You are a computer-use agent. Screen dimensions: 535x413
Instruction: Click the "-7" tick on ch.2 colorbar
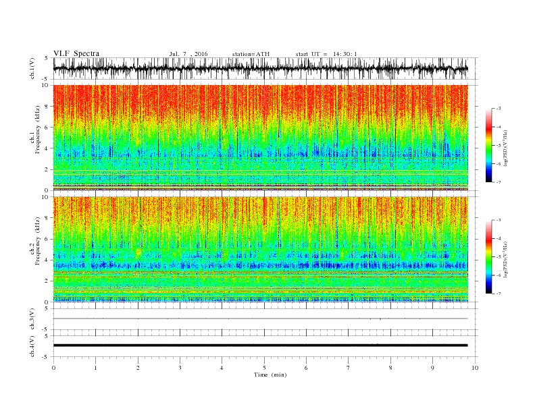(x=499, y=294)
